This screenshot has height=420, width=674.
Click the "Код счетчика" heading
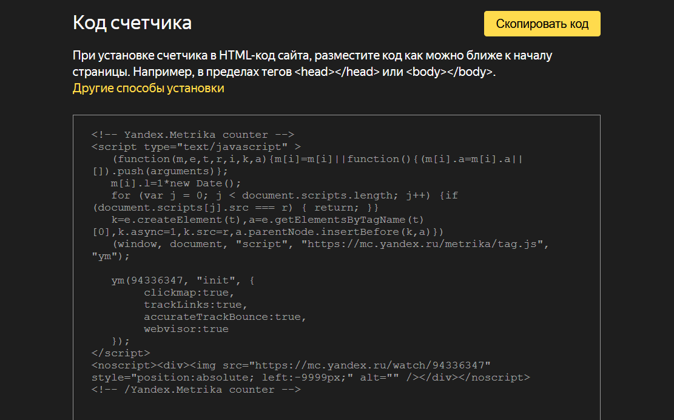tap(132, 23)
